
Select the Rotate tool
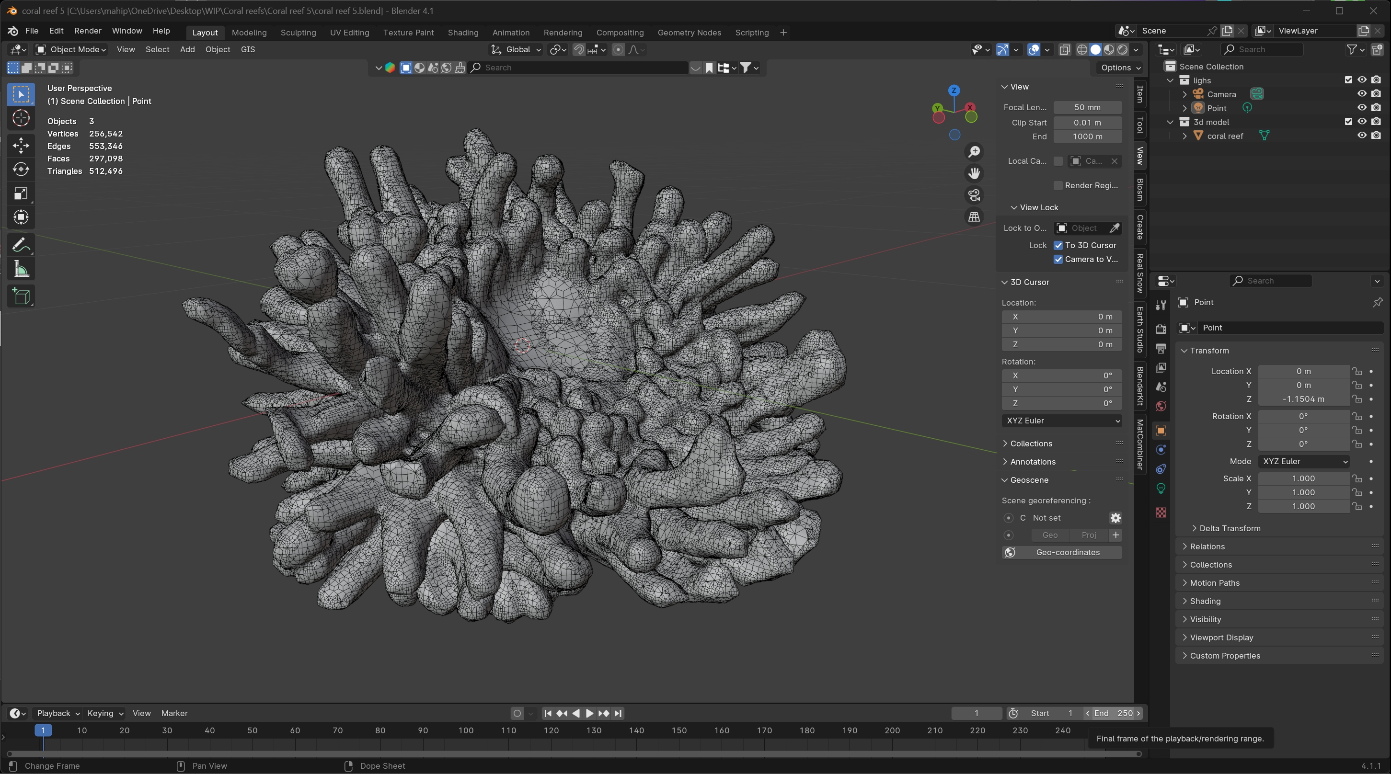point(21,170)
